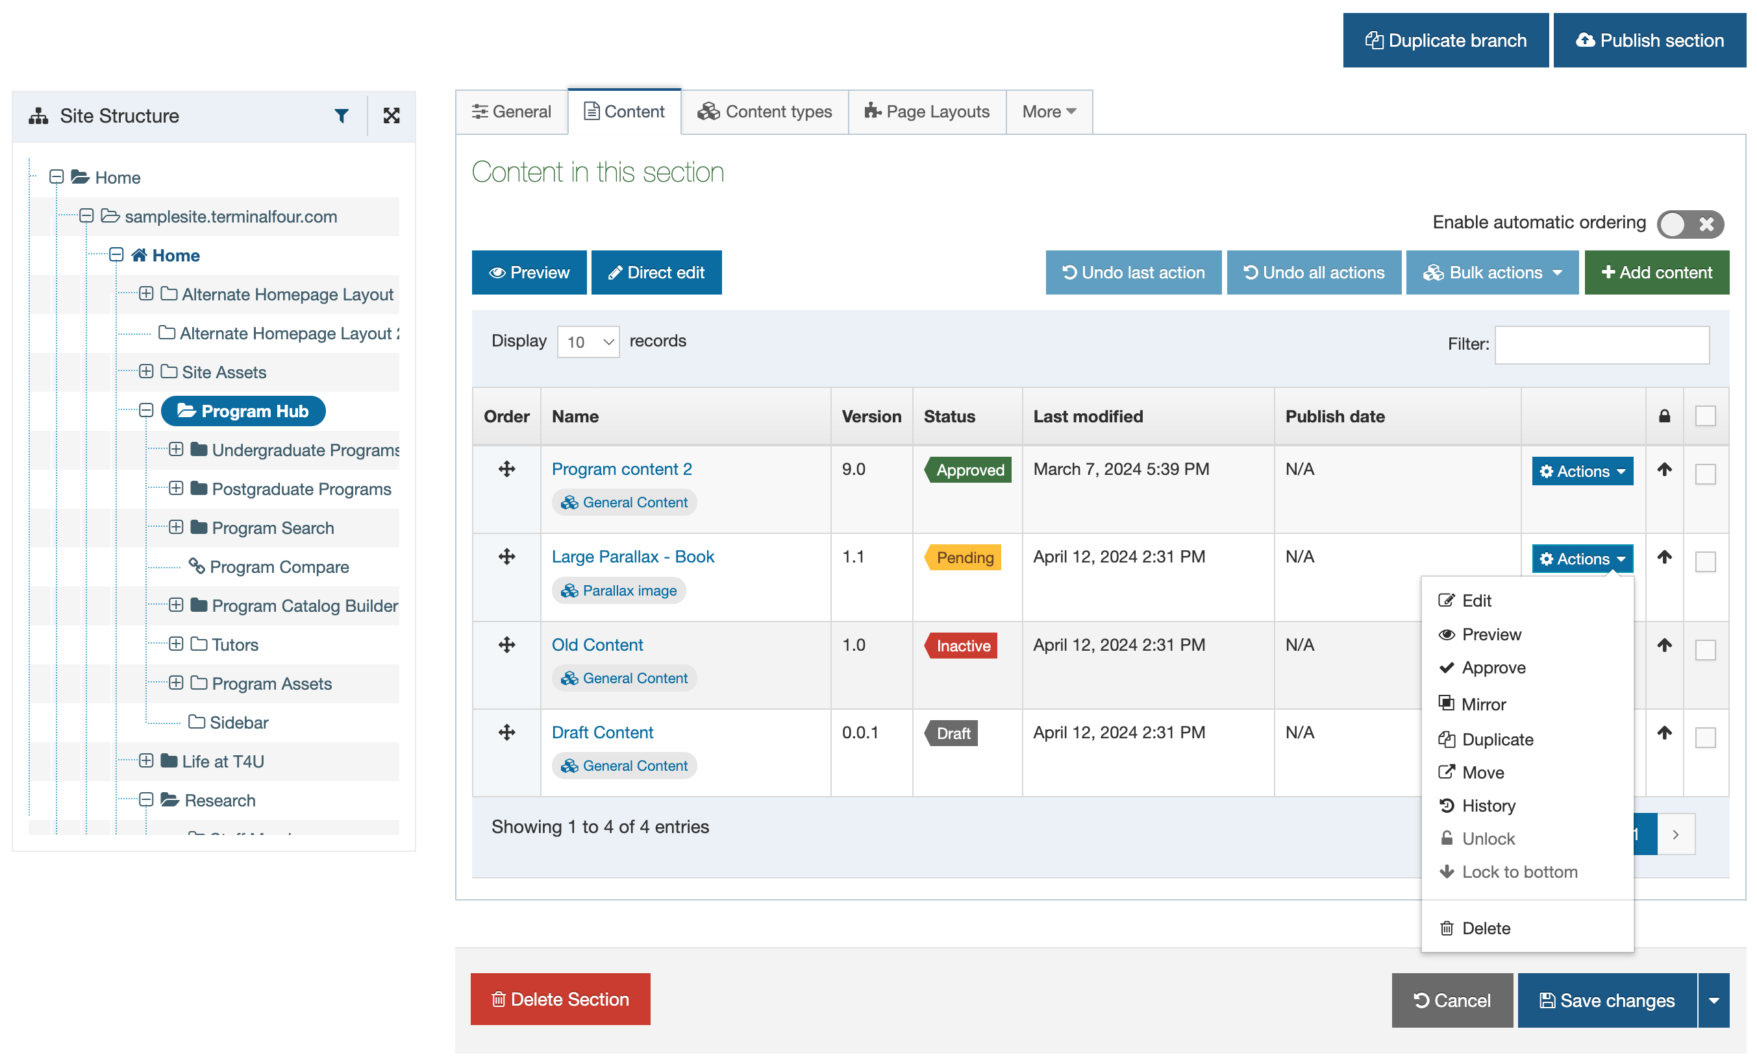Close Actions dropdown for Large Parallax - Book
The image size is (1757, 1064).
(1582, 559)
